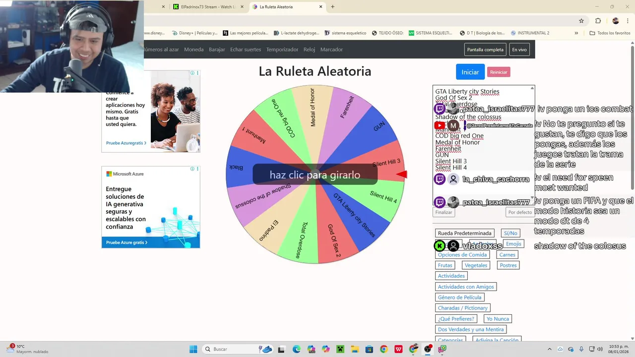Click the AdChoices info icon on the top ad
Screen dimensions: 635x357
point(192,73)
